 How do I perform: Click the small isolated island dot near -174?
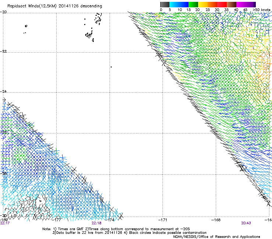point(111,67)
